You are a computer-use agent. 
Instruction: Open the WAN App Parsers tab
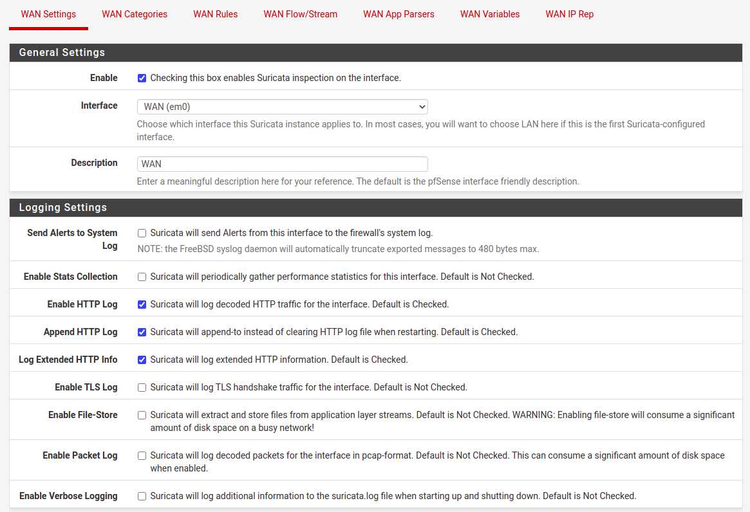pyautogui.click(x=398, y=14)
